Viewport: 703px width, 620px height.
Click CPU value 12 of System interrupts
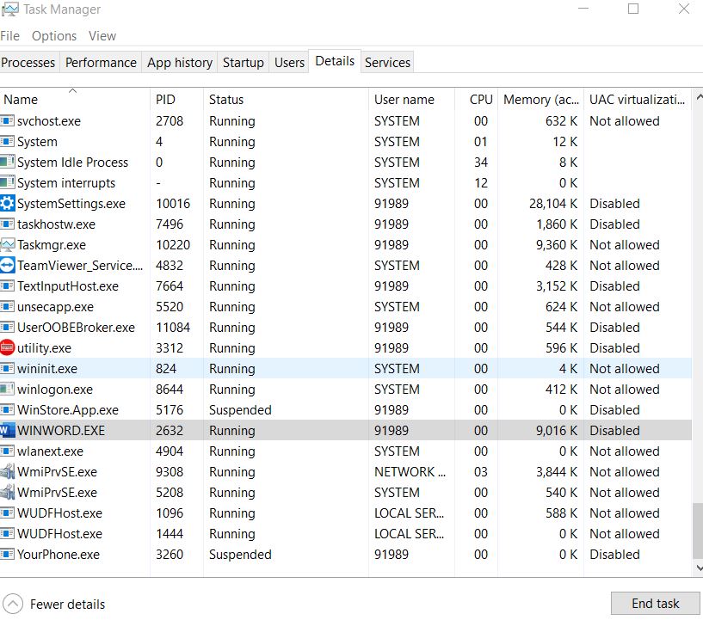tap(481, 183)
